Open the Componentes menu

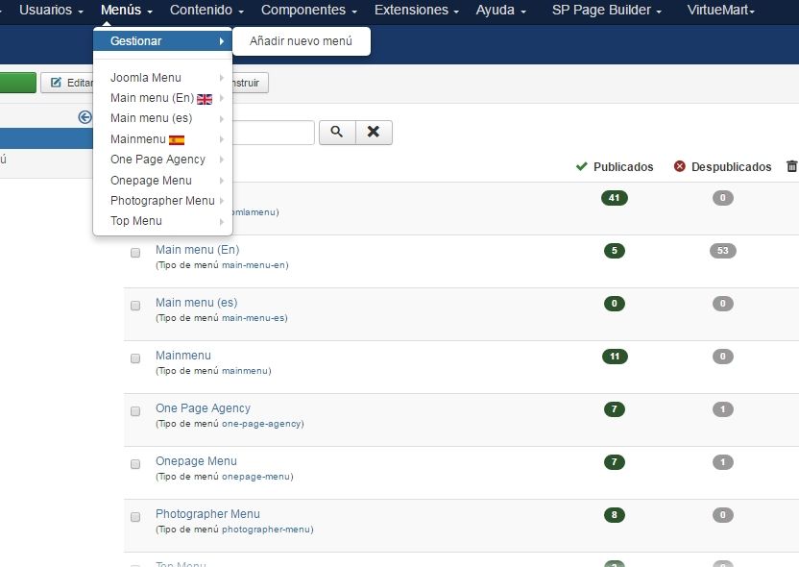tap(309, 10)
